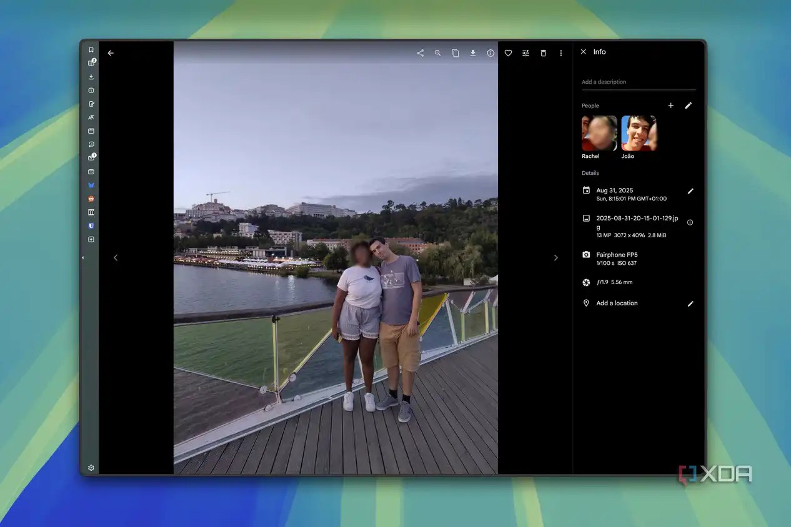Open the Bookmarks panel in the sidebar

91,49
